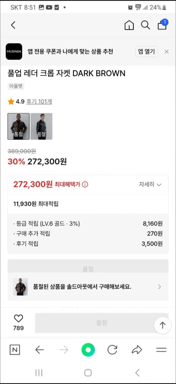The width and height of the screenshot is (176, 384).
Task: Open the shopping cart with badge 1
Action: coord(162,26)
